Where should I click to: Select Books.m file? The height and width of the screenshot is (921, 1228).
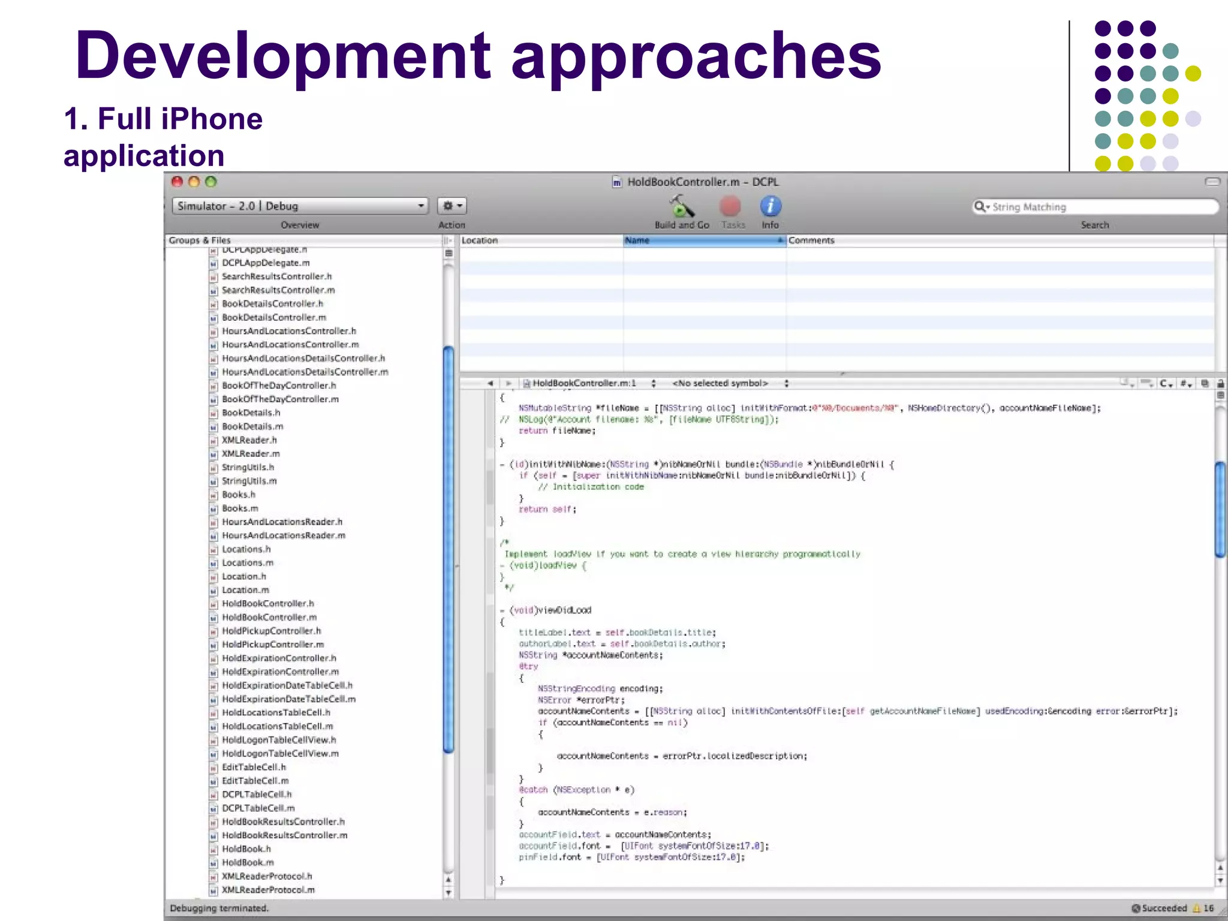click(x=240, y=508)
